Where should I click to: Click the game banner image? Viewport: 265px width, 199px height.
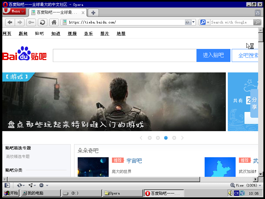[114, 102]
